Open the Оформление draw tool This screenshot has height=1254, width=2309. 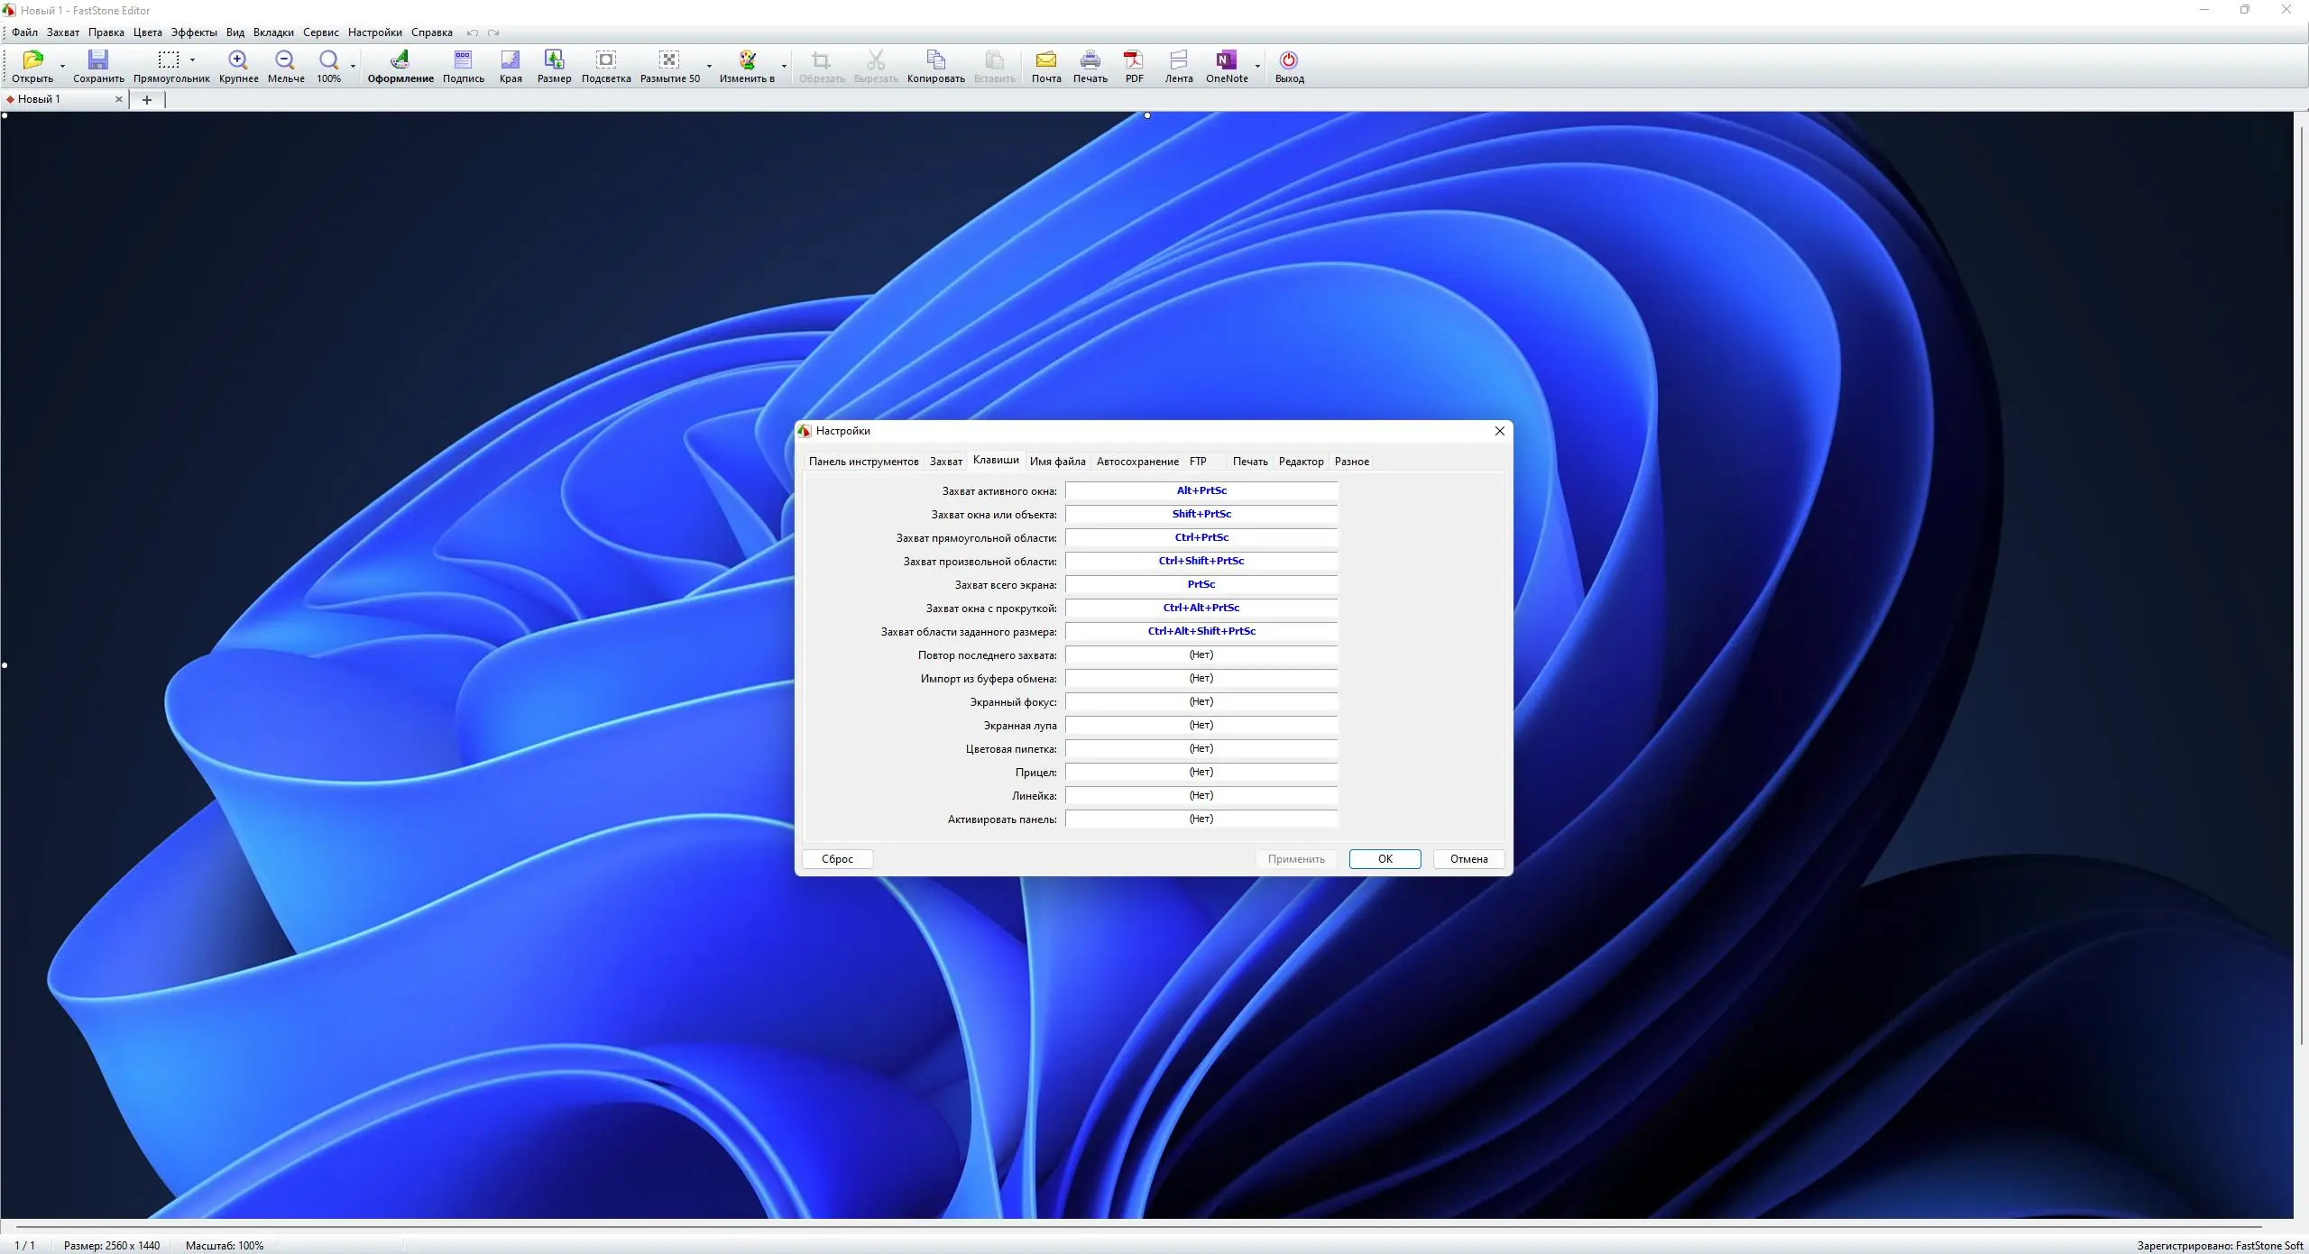tap(400, 60)
